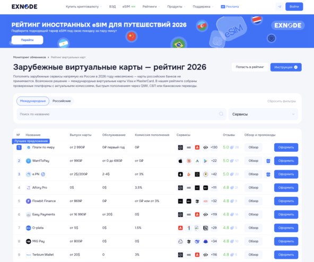Click the EXNODE logo in header
Screen dimensions: 314x262
click(x=24, y=6)
